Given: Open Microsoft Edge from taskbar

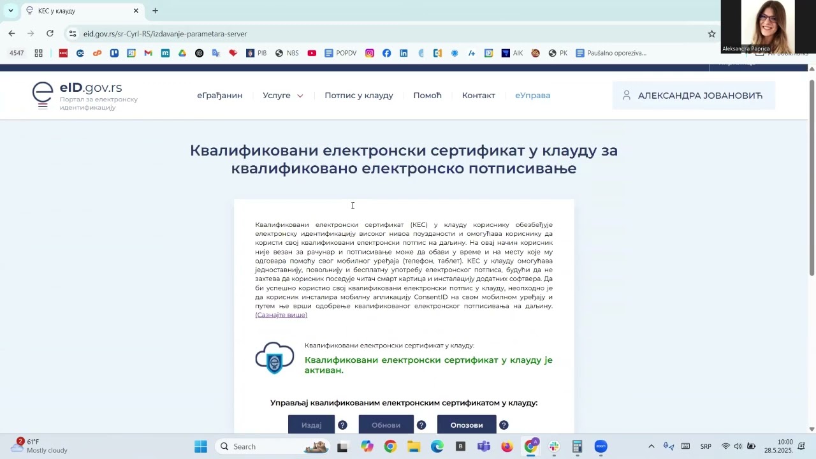Looking at the screenshot, I should tap(437, 446).
